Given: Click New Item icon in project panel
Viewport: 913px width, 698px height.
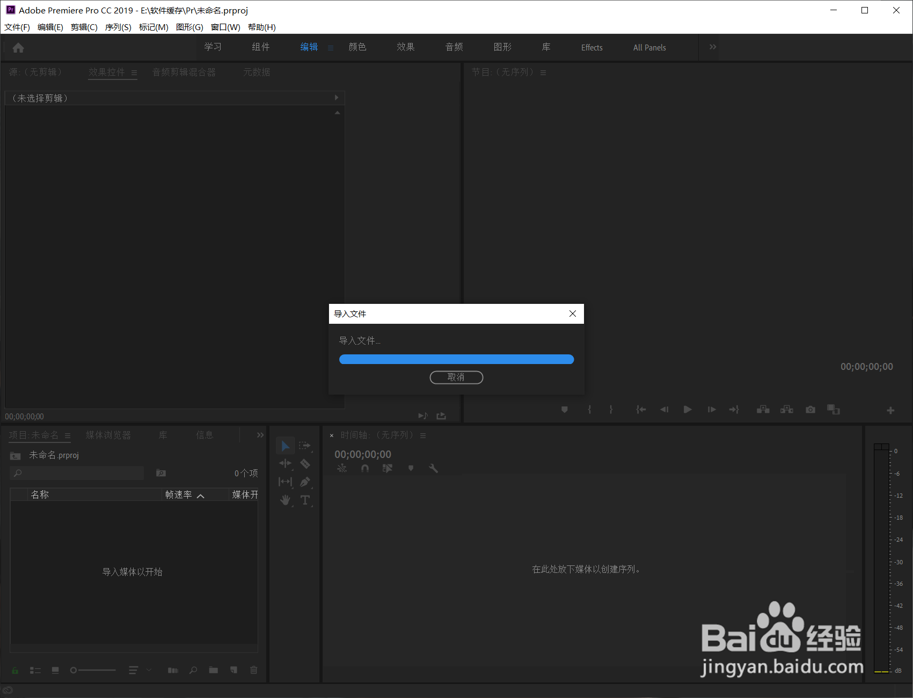Looking at the screenshot, I should coord(233,670).
